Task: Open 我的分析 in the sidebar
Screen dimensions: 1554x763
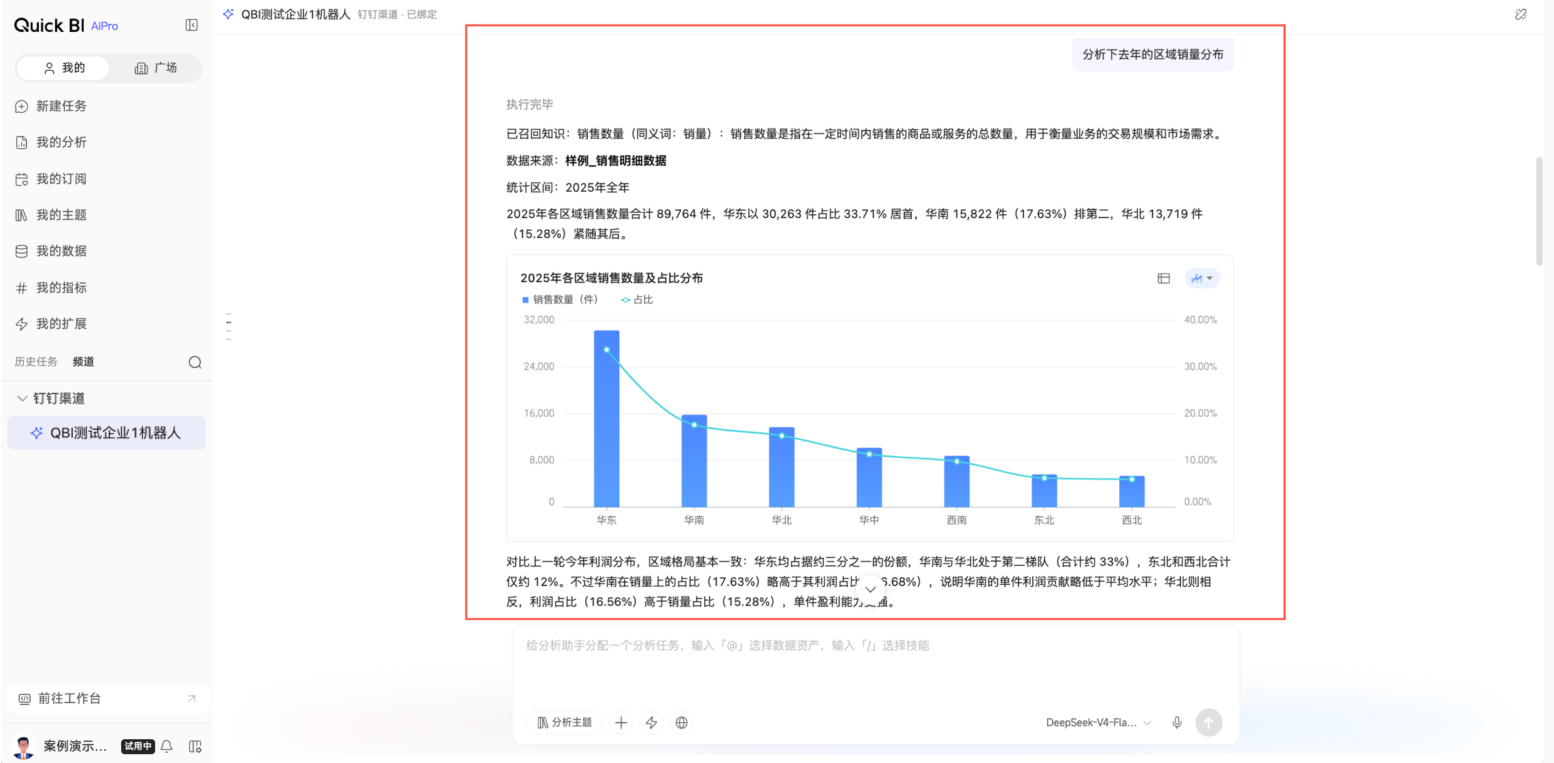Action: 61,142
